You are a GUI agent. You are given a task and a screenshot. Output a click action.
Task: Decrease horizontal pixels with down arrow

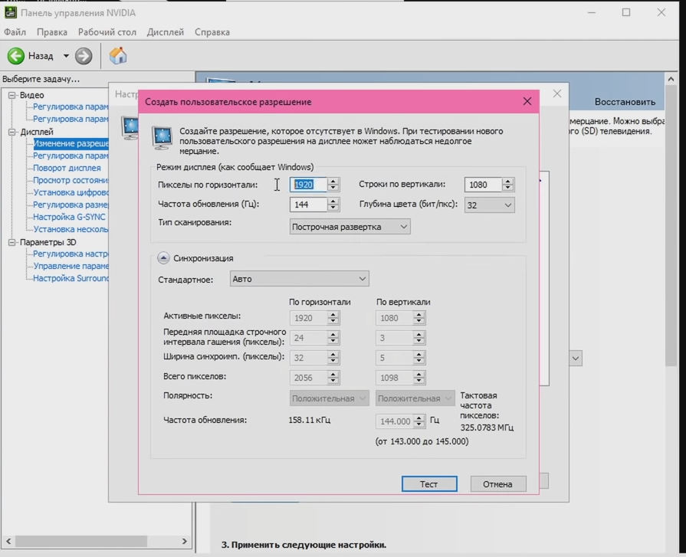(333, 188)
